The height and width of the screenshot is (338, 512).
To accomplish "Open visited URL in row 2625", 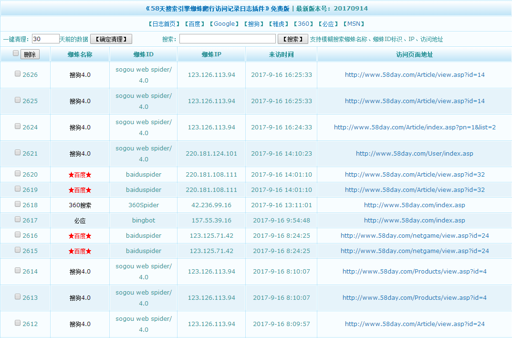I will click(415, 101).
